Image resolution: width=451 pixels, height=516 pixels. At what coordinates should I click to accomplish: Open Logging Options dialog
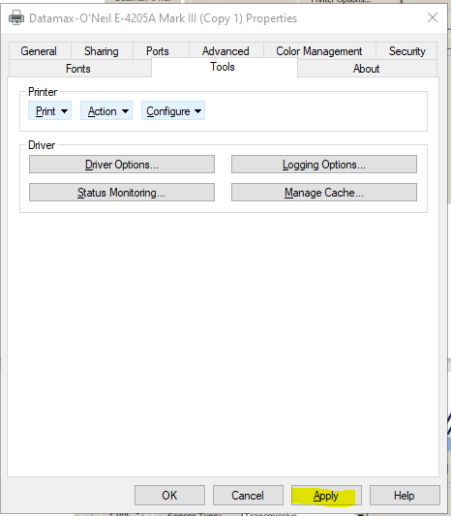click(x=324, y=165)
